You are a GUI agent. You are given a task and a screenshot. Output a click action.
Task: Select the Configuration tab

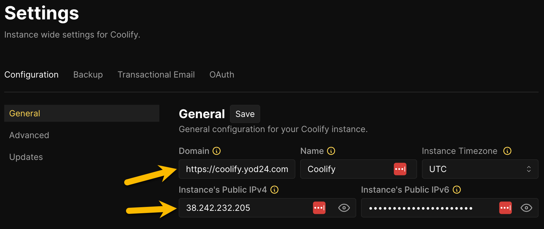tap(32, 75)
